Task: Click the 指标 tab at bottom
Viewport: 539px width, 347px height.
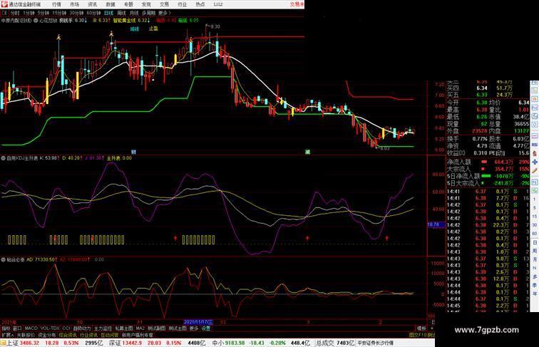Action: pos(6,328)
